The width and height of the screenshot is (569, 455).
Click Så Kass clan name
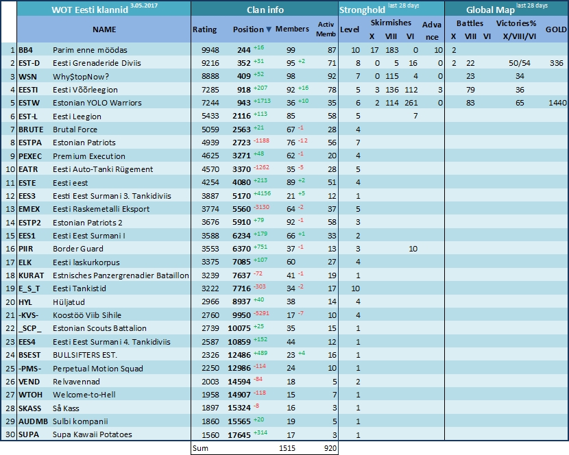click(x=66, y=408)
